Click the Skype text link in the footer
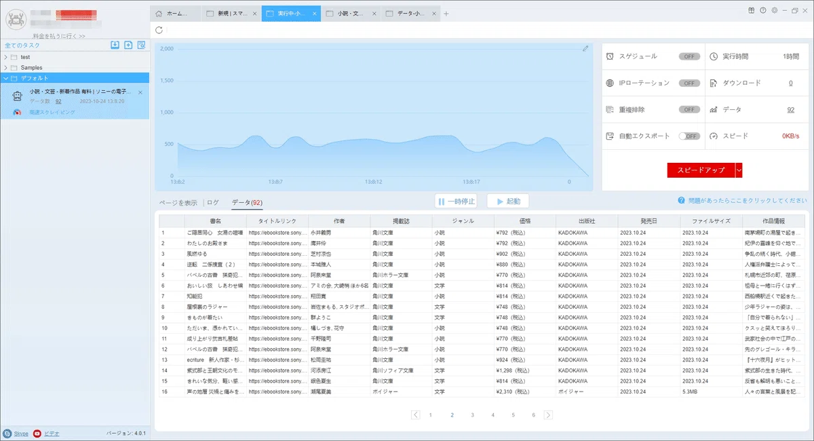 21,433
